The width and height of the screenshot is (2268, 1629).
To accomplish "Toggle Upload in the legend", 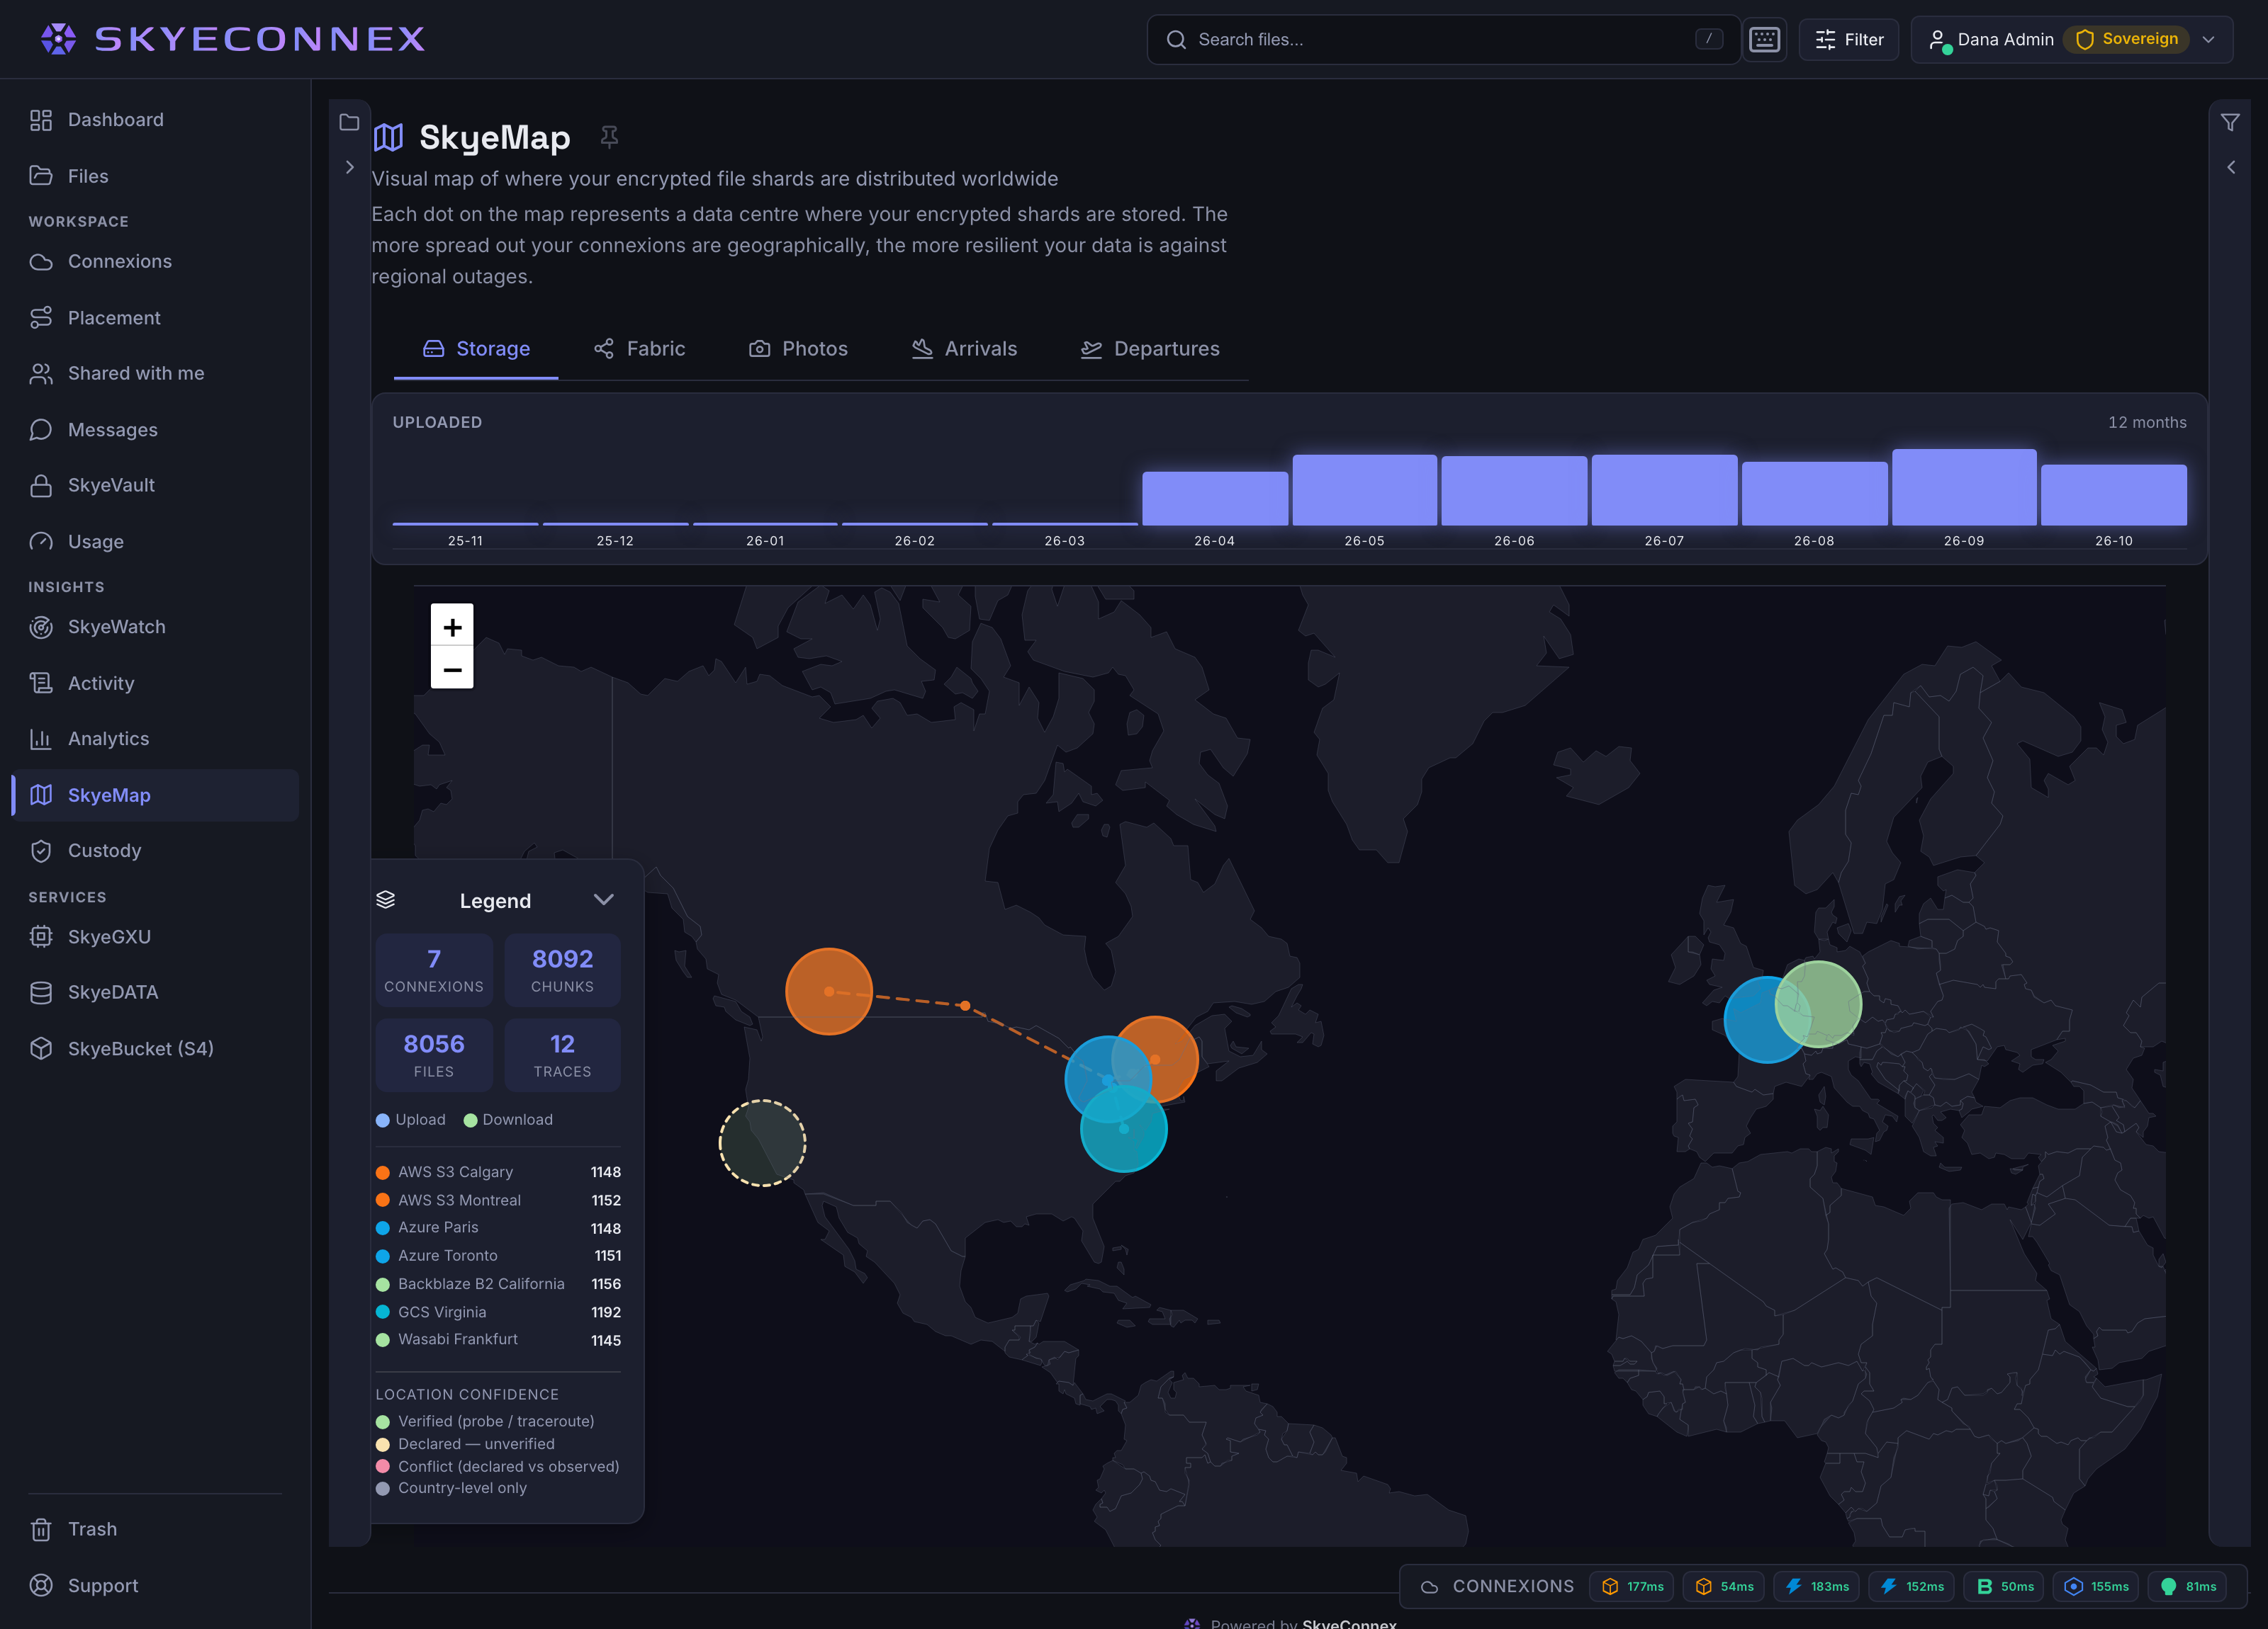I will coord(410,1120).
